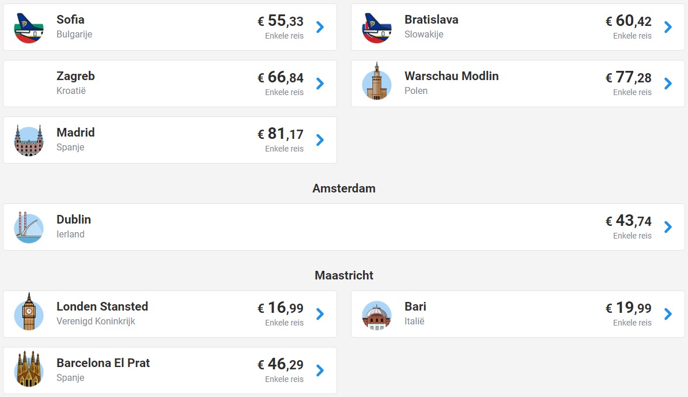688x397 pixels.
Task: Select the Madrid destination name
Action: [75, 133]
